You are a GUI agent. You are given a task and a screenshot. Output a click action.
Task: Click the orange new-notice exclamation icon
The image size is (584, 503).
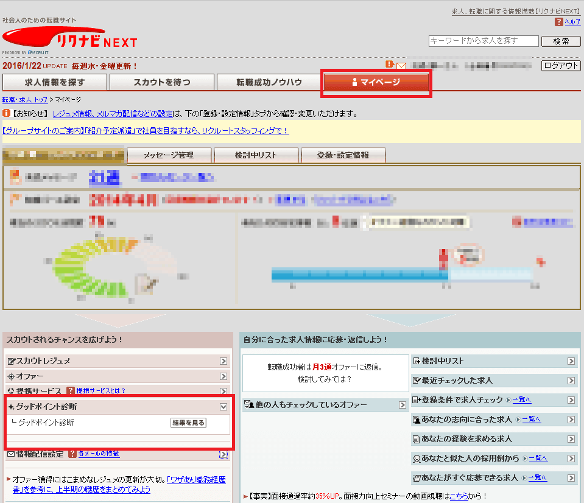(390, 65)
